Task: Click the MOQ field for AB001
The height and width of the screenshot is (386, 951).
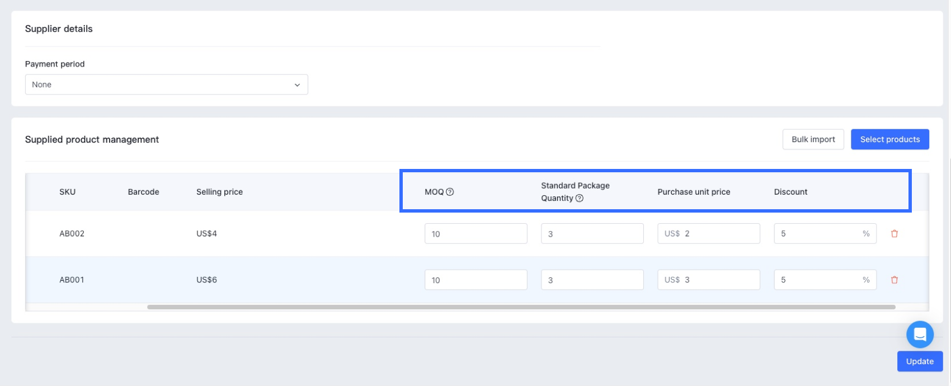Action: [x=475, y=280]
